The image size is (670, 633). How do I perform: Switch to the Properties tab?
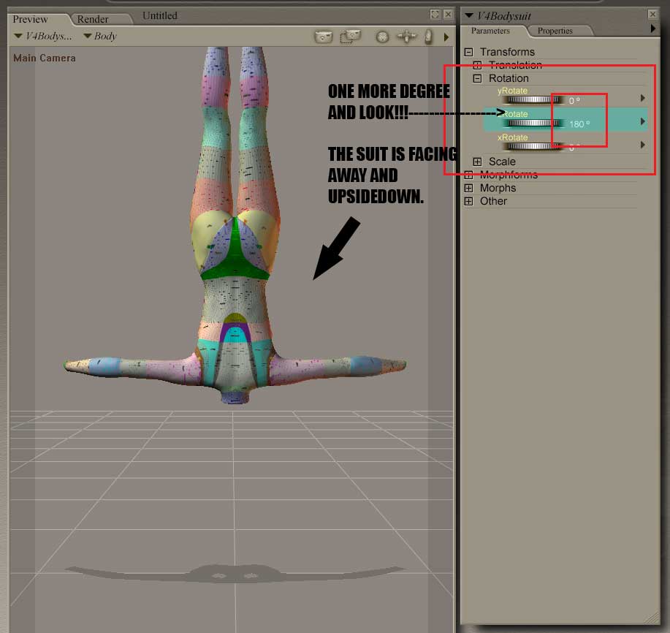point(555,31)
